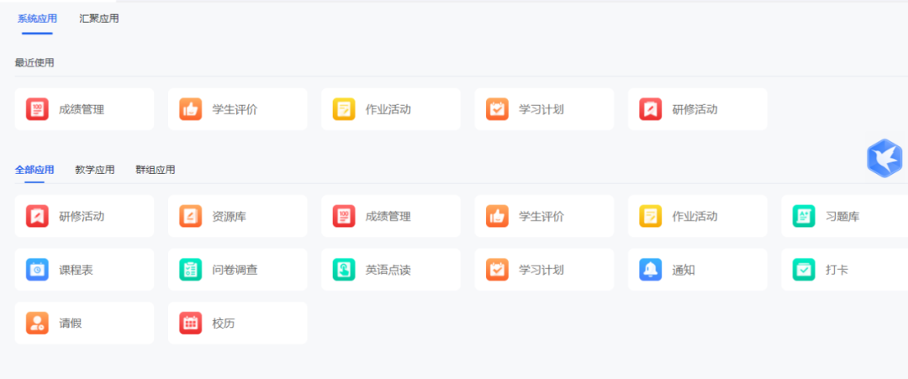Open 研修活动 icon in 最近使用 row
The width and height of the screenshot is (908, 379).
tap(650, 109)
